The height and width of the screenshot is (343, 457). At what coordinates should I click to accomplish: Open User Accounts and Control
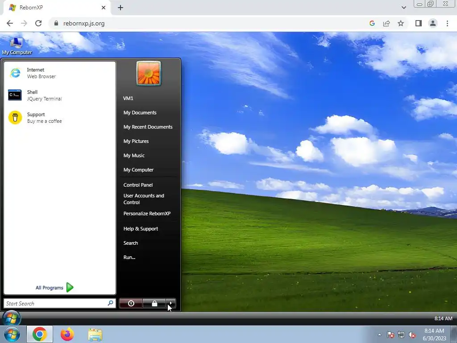pyautogui.click(x=144, y=199)
